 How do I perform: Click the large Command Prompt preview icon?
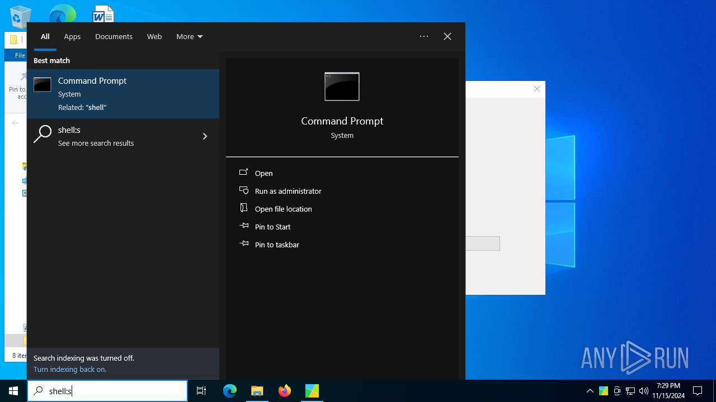coord(342,87)
